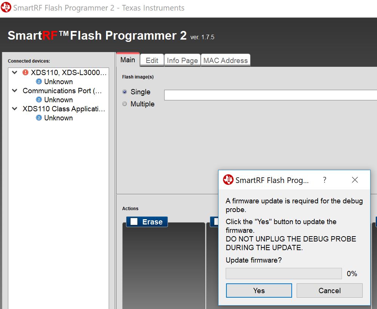This screenshot has width=377, height=309.
Task: Close the firmware update dialog
Action: click(355, 180)
